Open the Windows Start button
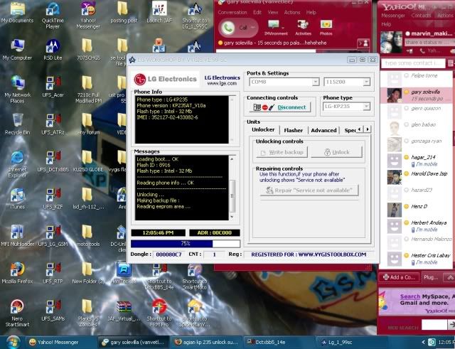455x349 pixels. (13, 343)
